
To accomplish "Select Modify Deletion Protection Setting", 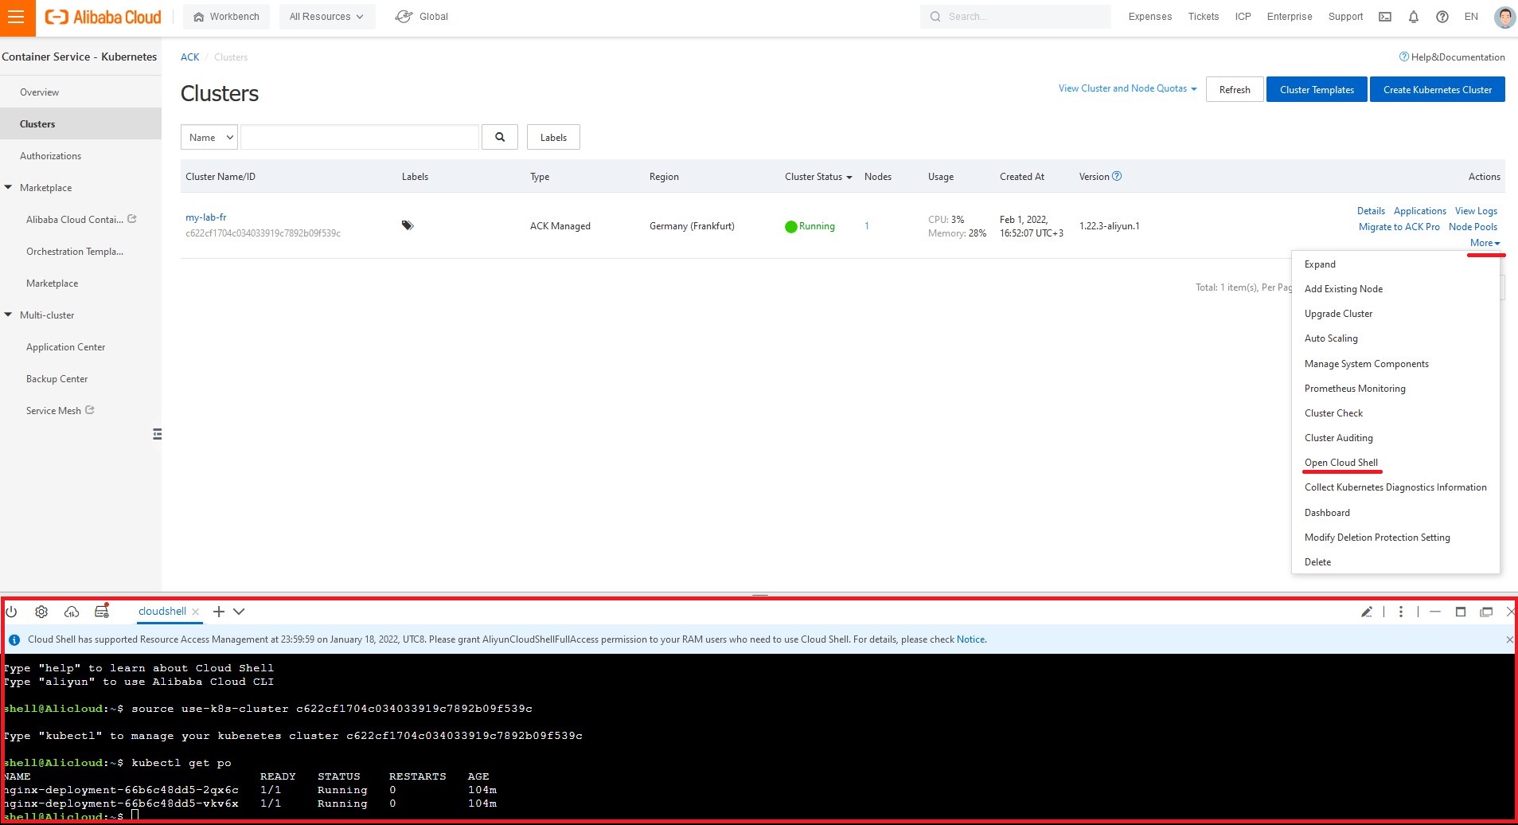I will point(1377,538).
